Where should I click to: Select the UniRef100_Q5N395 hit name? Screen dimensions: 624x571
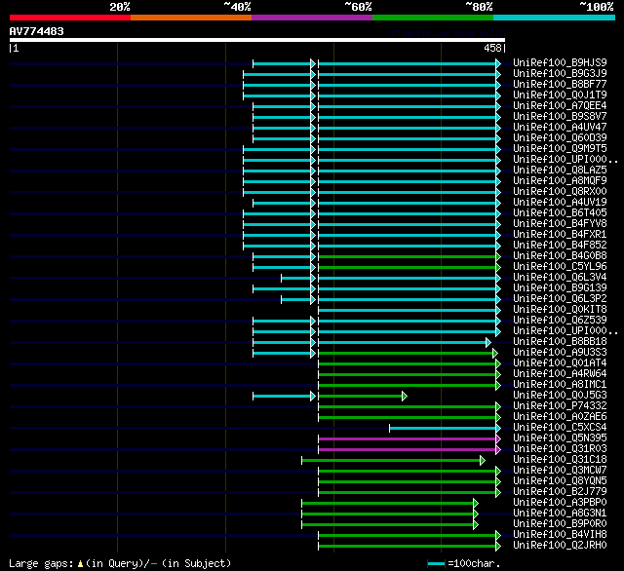point(560,438)
